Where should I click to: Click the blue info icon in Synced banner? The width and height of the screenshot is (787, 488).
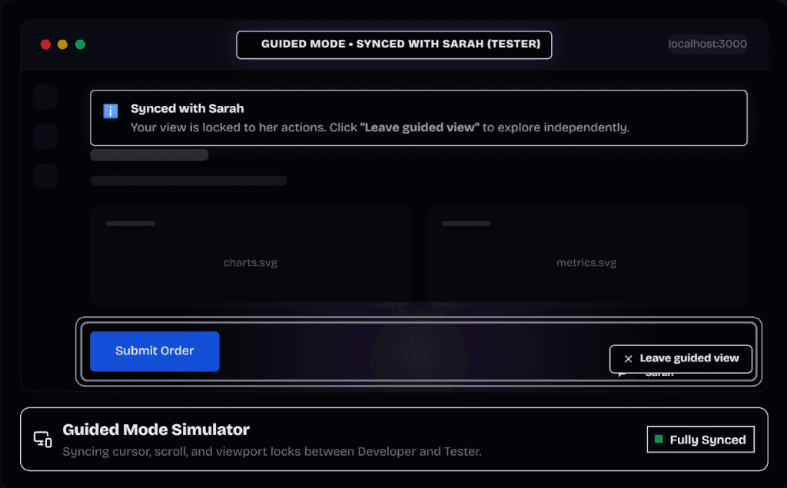111,111
